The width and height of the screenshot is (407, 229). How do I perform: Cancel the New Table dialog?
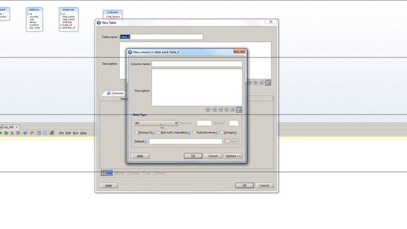[265, 185]
